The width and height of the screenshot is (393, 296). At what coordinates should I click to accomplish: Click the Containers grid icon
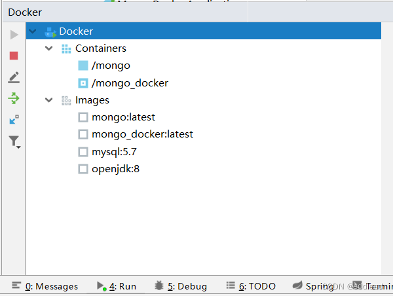click(66, 49)
